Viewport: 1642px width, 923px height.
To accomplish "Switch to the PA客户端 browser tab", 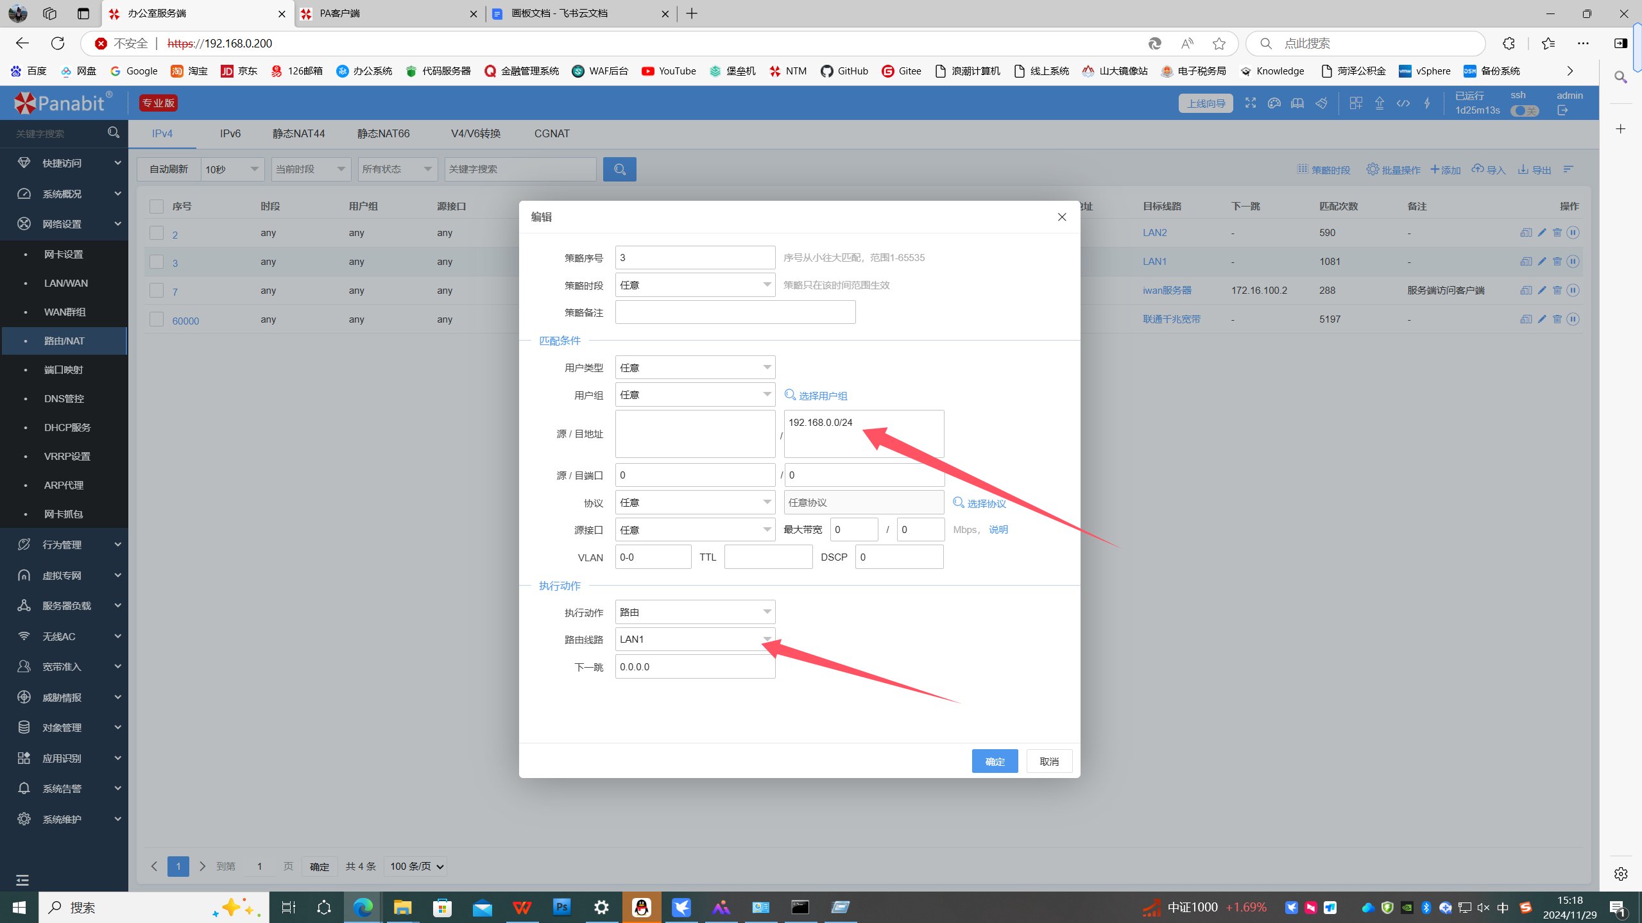I will [x=389, y=13].
